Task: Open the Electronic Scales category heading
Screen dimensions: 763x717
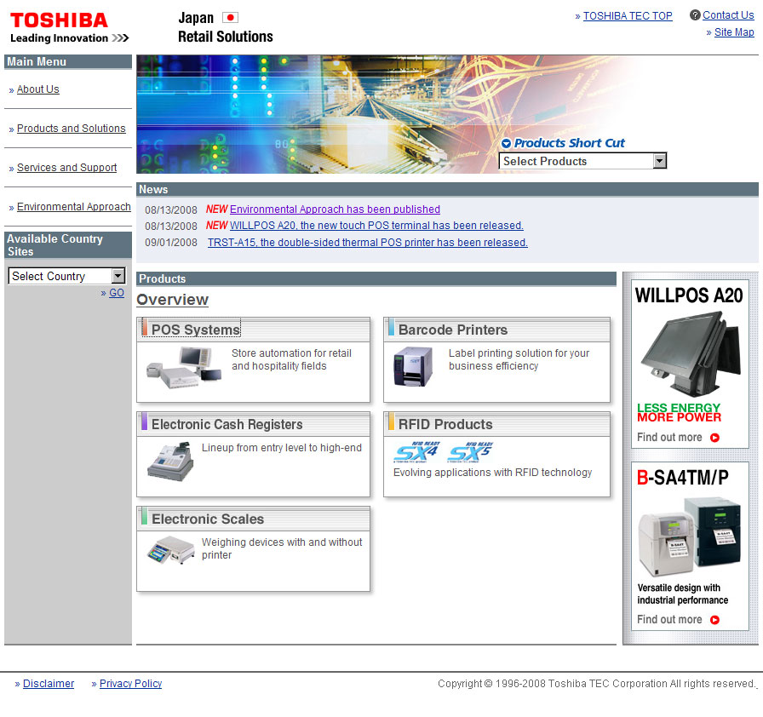Action: (208, 519)
